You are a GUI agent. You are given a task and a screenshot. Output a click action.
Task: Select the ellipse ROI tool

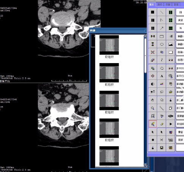(162, 44)
